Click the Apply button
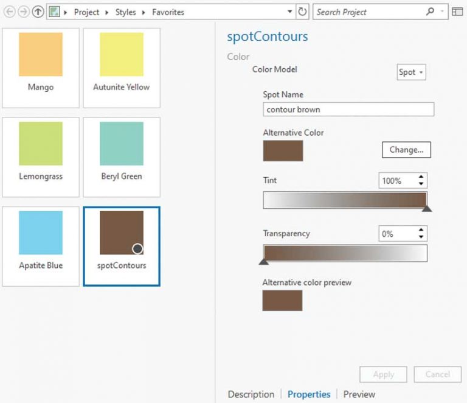 point(383,374)
